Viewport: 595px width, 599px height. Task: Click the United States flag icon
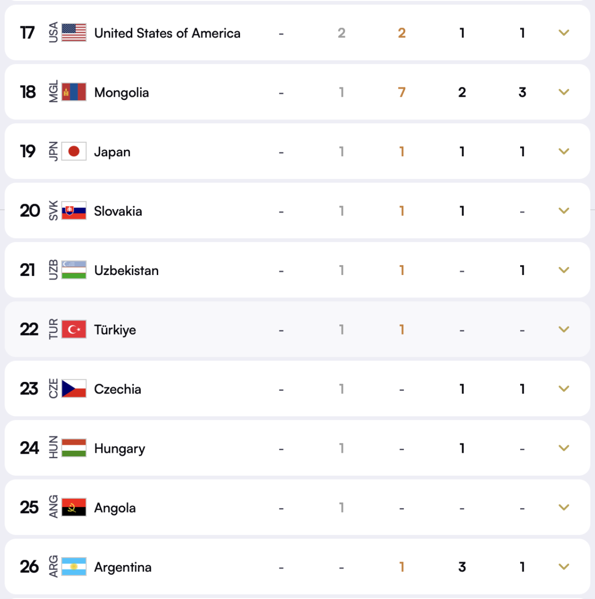(x=75, y=32)
